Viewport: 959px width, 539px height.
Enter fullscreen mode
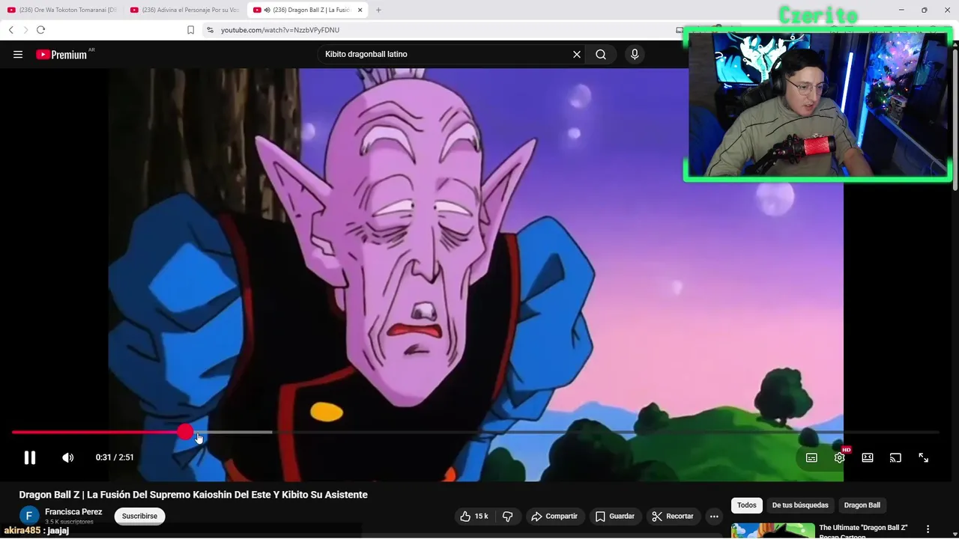coord(924,457)
